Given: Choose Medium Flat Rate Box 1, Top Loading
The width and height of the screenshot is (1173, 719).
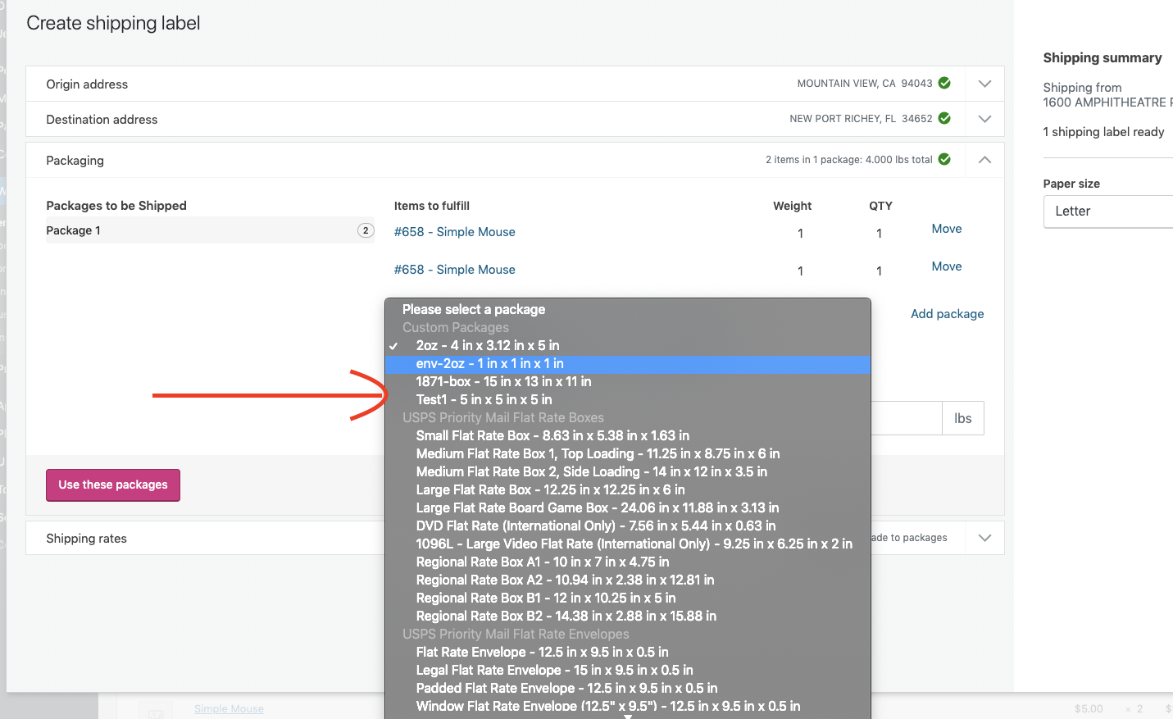Looking at the screenshot, I should [x=628, y=453].
